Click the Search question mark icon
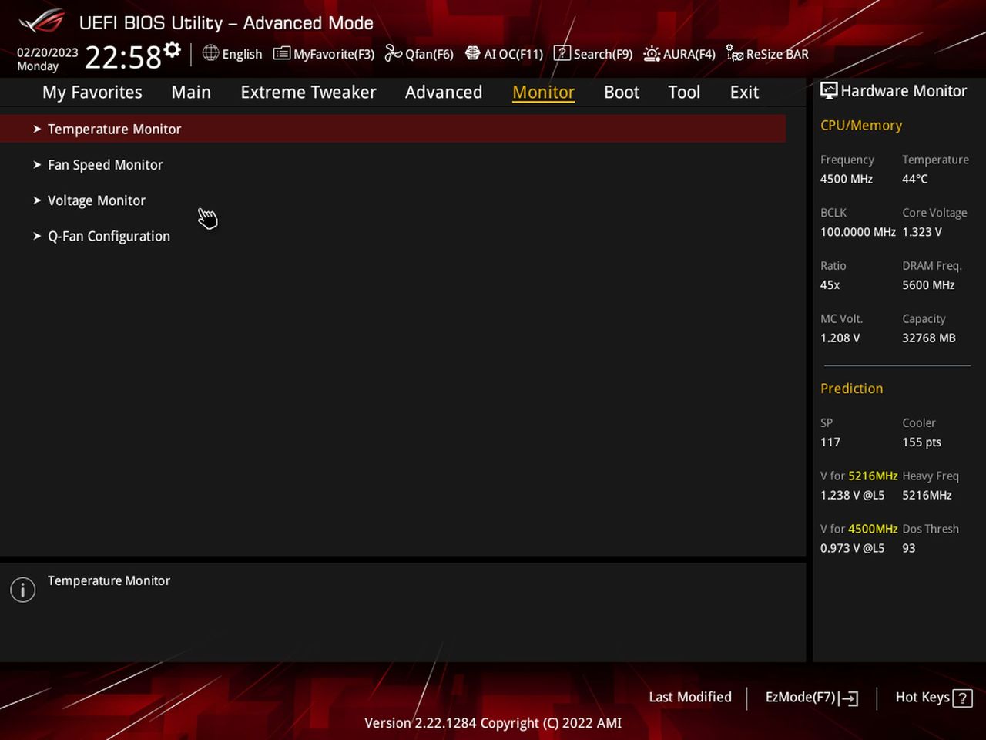986x740 pixels. click(x=562, y=53)
